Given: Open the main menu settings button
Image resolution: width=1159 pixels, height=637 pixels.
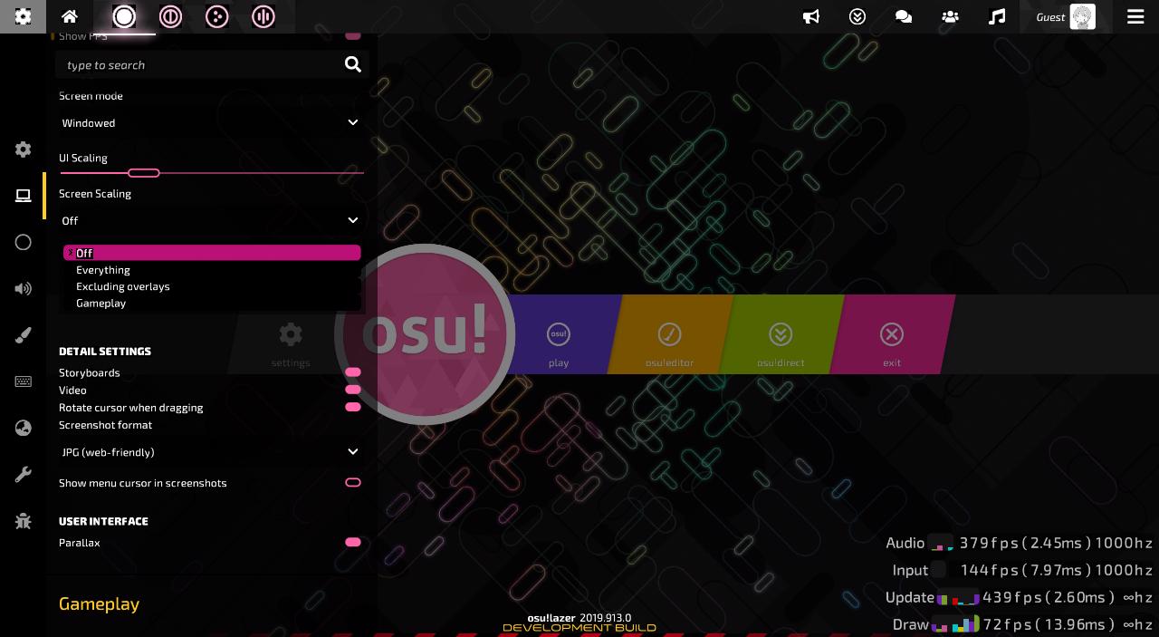Looking at the screenshot, I should [291, 343].
